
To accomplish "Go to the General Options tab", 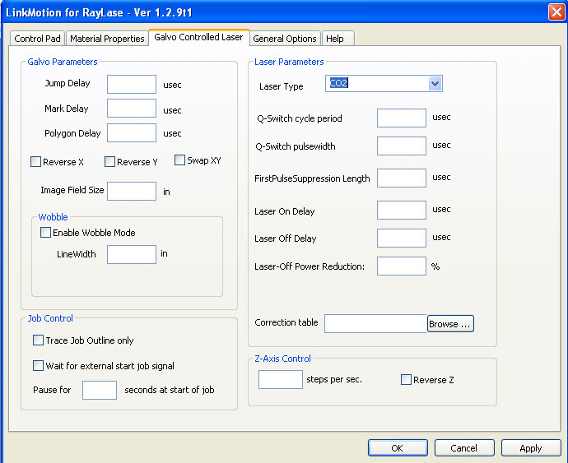I will point(284,39).
